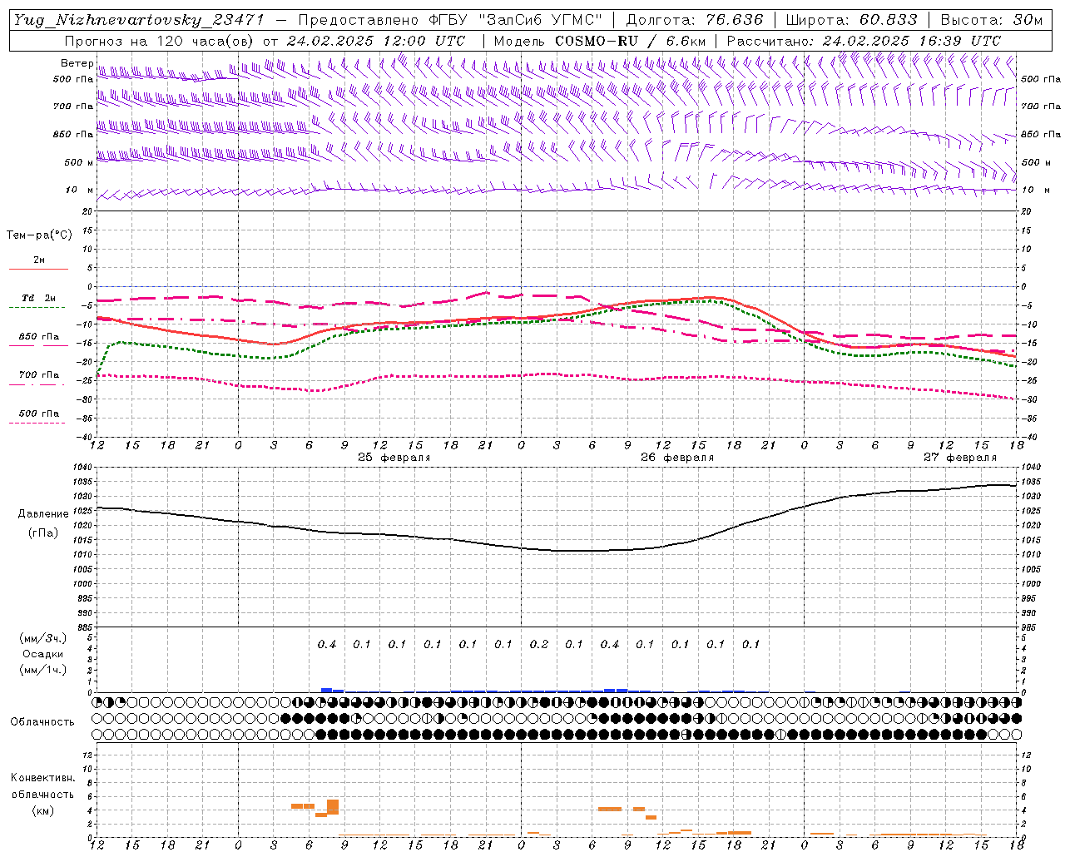Click the (мм/3ч.) precipitation unit label
This screenshot has width=1065, height=852.
click(43, 638)
